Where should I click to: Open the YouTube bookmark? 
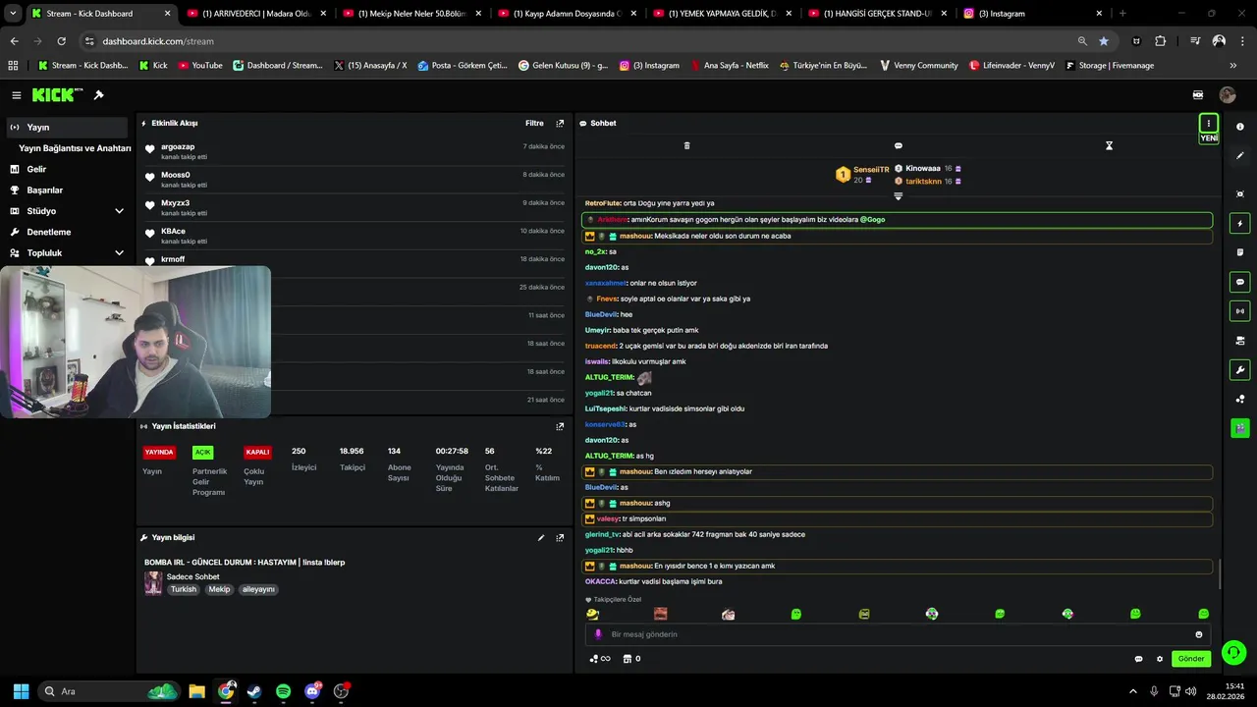point(199,66)
